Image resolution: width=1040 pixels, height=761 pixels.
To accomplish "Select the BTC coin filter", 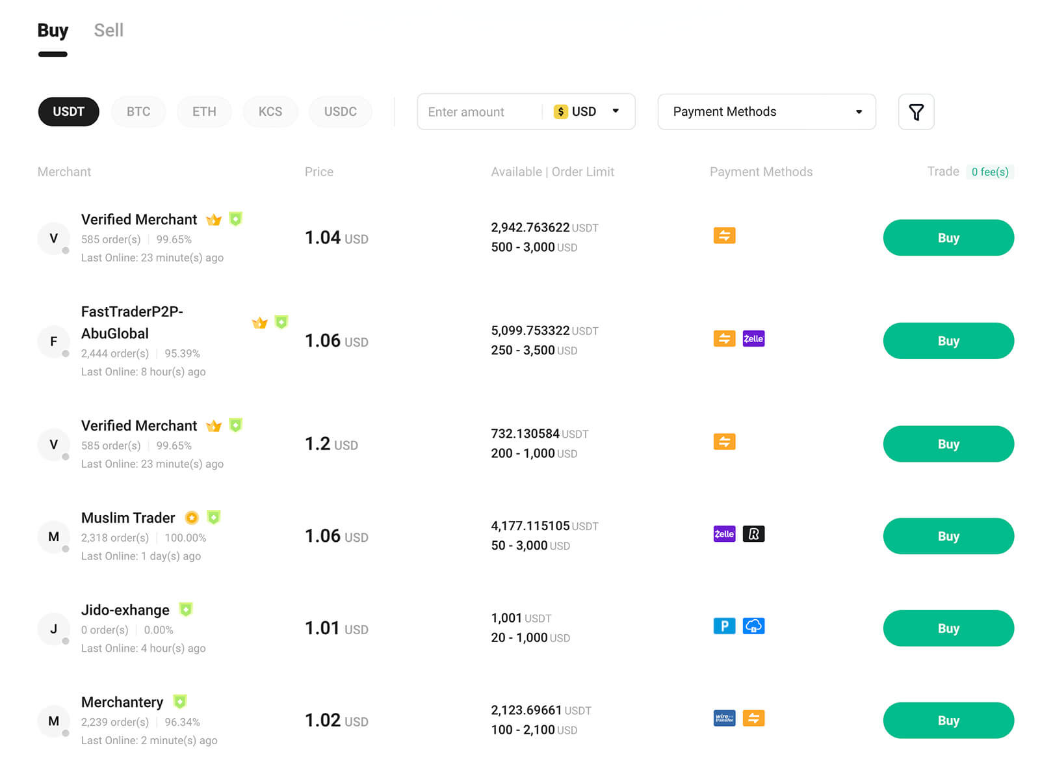I will [138, 112].
